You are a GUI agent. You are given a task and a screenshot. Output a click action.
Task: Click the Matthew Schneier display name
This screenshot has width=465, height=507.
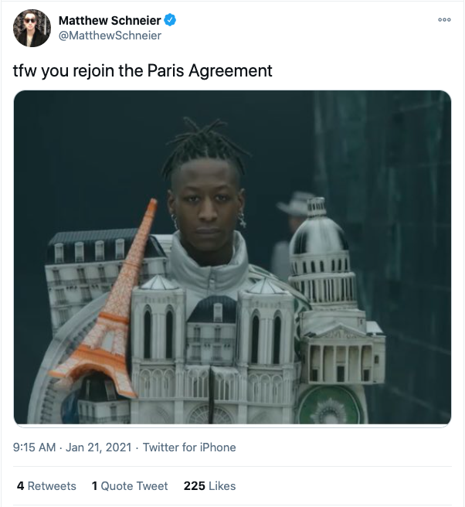(110, 20)
